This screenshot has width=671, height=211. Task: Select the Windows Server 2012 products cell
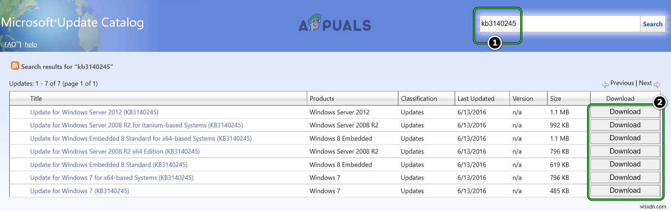point(340,112)
